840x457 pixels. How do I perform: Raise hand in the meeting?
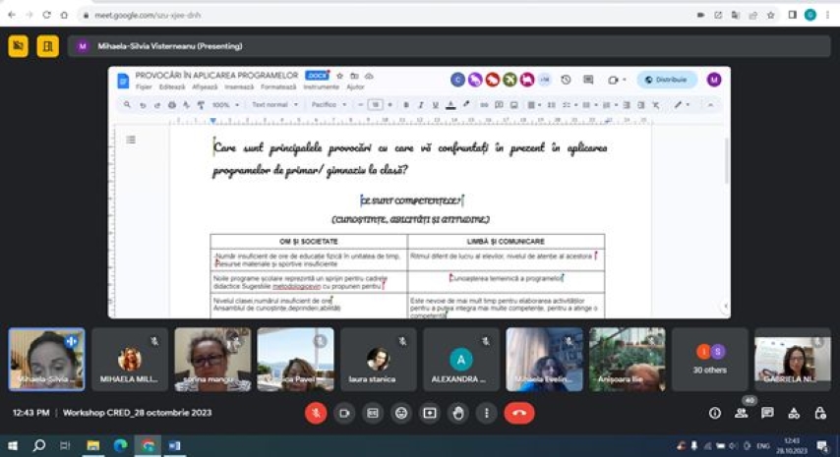click(457, 414)
